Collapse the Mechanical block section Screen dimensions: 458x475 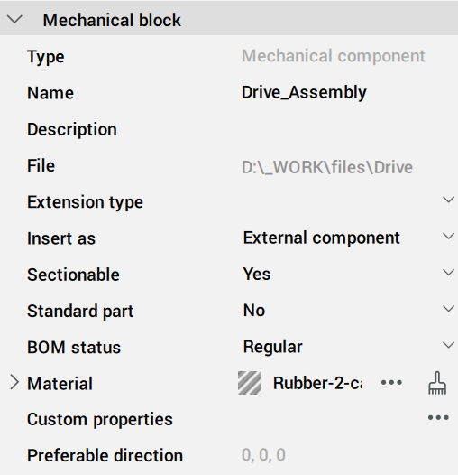[x=14, y=20]
